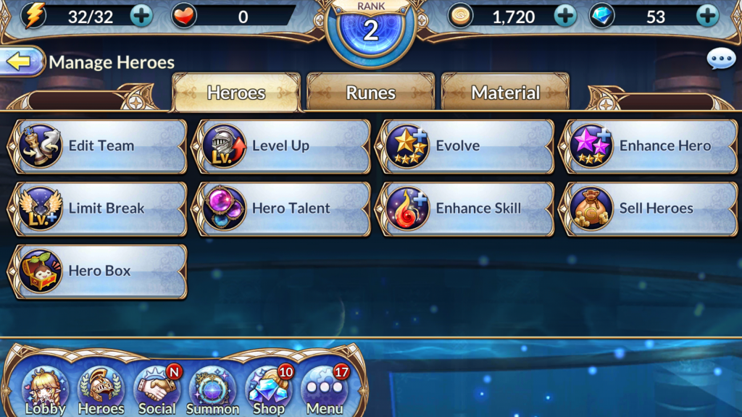The height and width of the screenshot is (417, 742).
Task: Tap the Rank 2 badge
Action: 371,29
